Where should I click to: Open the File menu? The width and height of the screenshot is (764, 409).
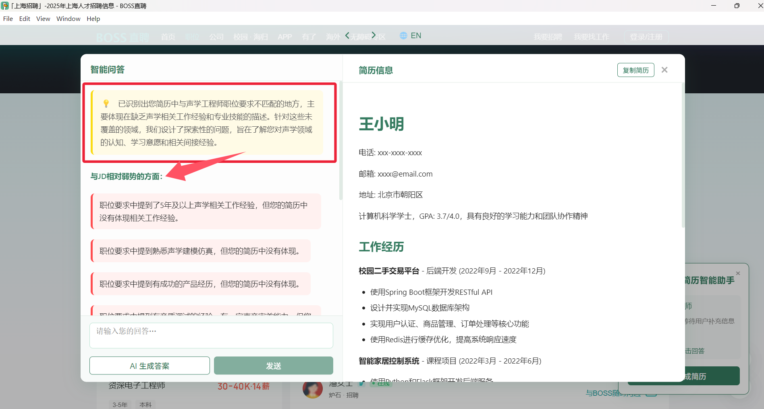pyautogui.click(x=8, y=18)
